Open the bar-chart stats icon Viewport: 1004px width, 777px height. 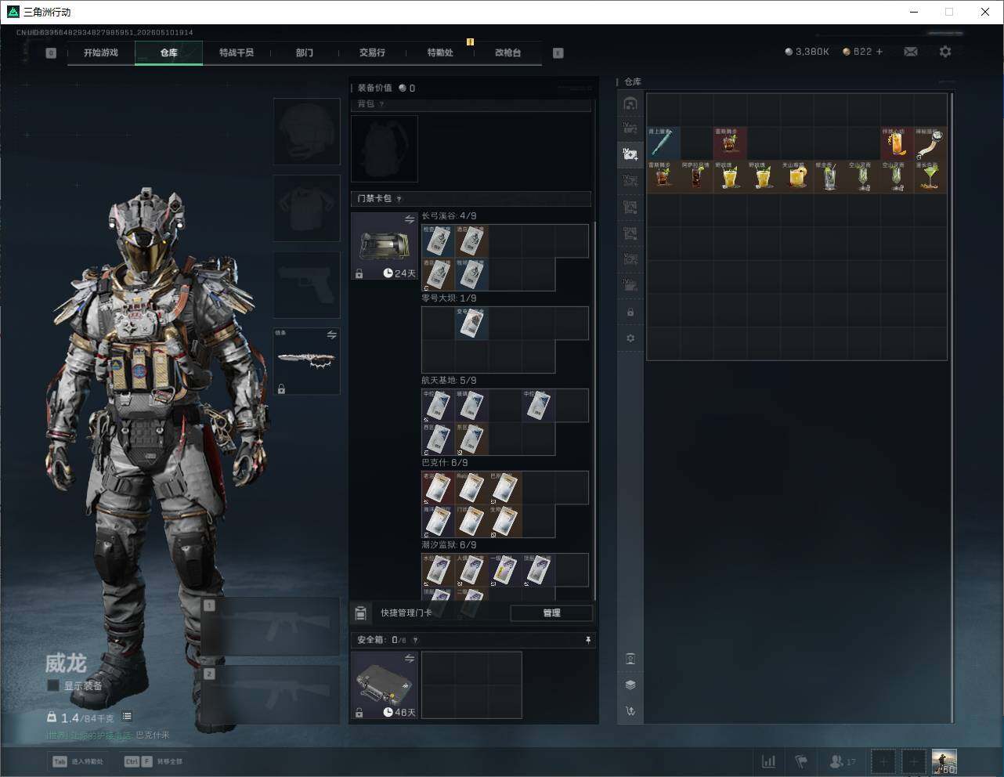tap(769, 761)
